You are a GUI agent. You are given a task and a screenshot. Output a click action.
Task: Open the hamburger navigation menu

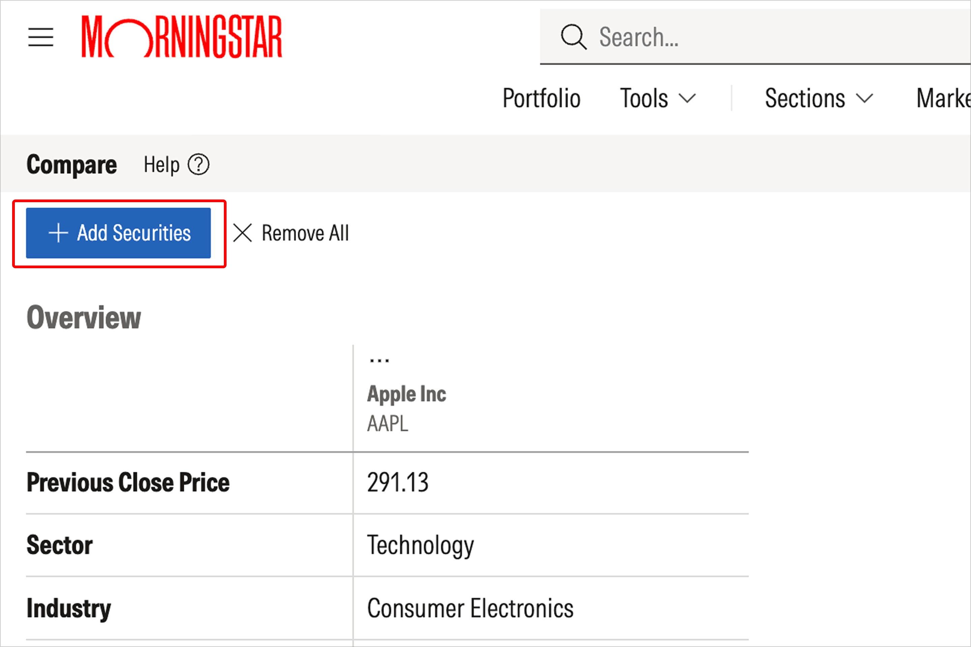(41, 37)
